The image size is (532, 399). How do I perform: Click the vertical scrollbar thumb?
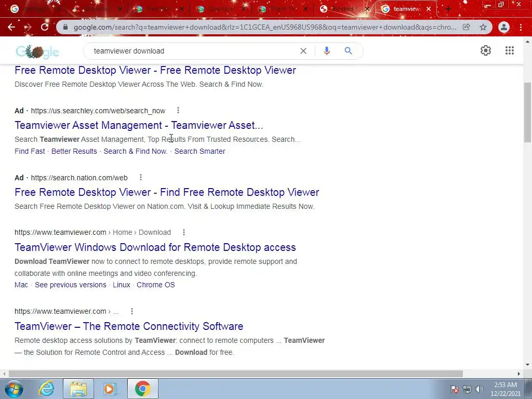[x=527, y=113]
